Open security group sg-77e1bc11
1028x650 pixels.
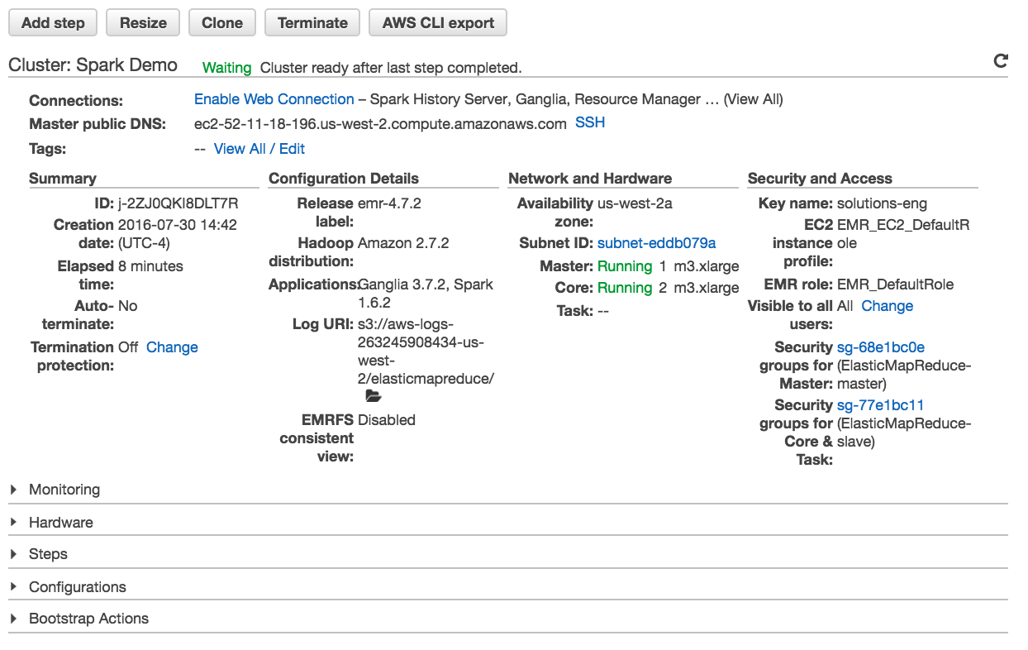(x=880, y=405)
